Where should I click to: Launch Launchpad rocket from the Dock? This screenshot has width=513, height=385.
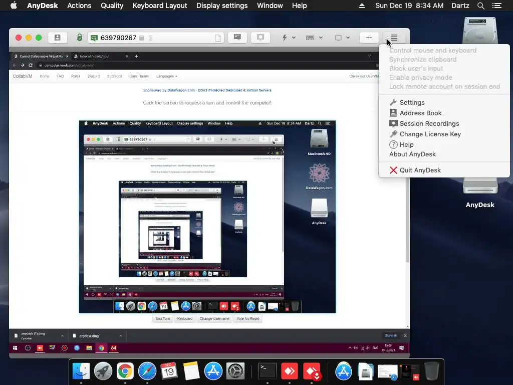point(103,371)
